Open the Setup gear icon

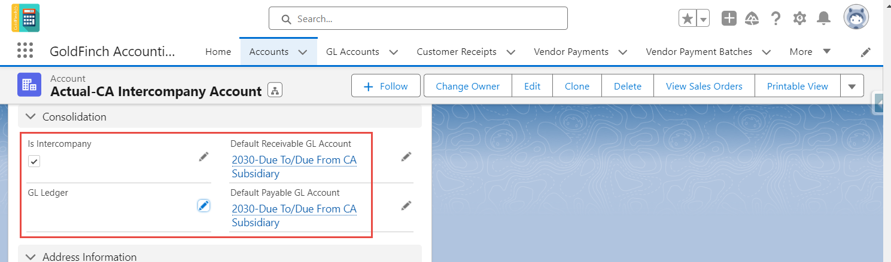[799, 19]
